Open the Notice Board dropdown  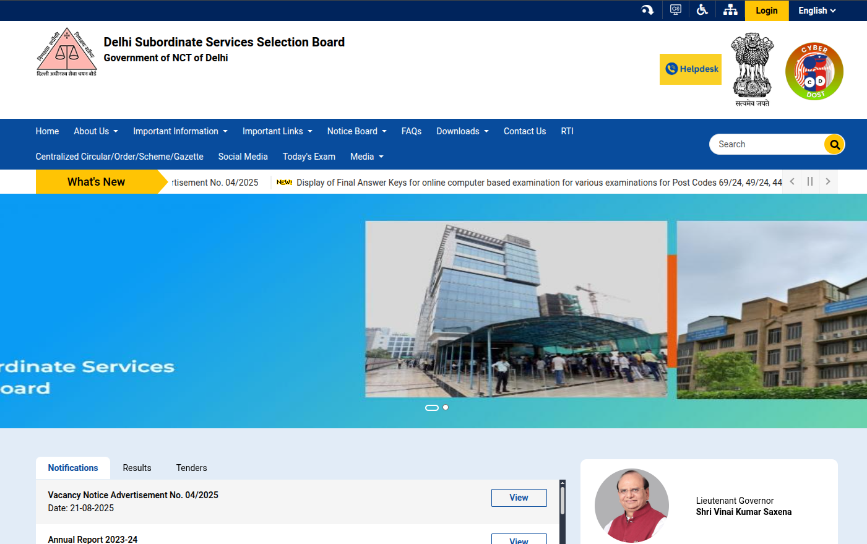[356, 131]
